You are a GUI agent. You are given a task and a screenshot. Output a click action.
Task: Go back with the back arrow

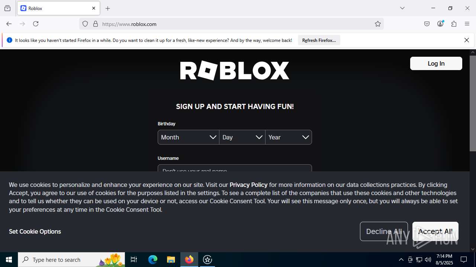[9, 24]
